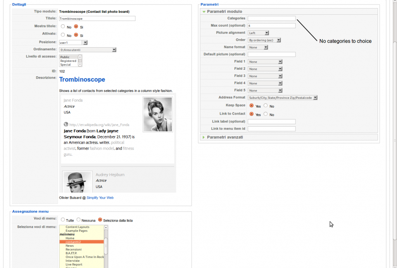397x268 pixels.
Task: Open the Picture alignment dropdown
Action: [267, 33]
